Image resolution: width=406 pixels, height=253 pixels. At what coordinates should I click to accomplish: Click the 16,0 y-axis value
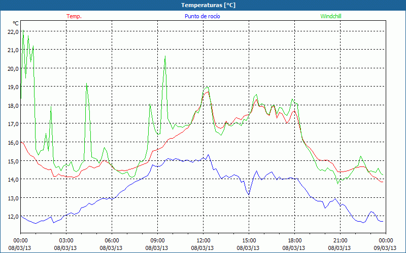pos(14,143)
